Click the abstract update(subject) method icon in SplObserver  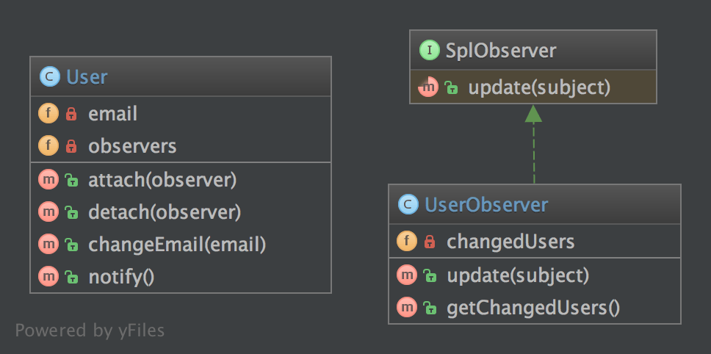[x=428, y=87]
